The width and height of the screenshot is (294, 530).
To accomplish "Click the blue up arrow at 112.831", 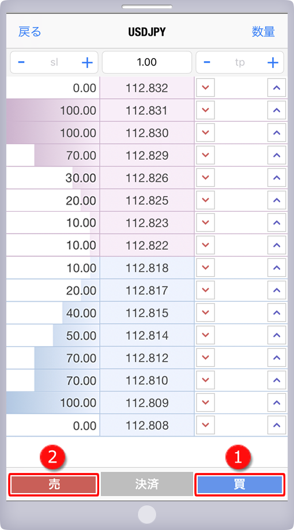I will (x=277, y=110).
